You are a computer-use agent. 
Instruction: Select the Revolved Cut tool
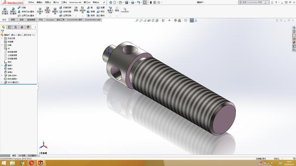click(x=55, y=11)
